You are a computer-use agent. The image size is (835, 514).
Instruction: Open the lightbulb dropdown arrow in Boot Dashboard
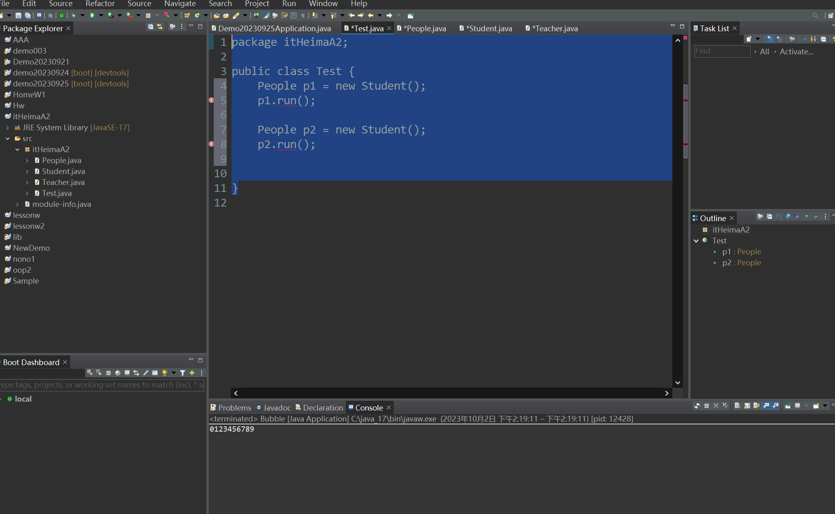[x=174, y=373]
